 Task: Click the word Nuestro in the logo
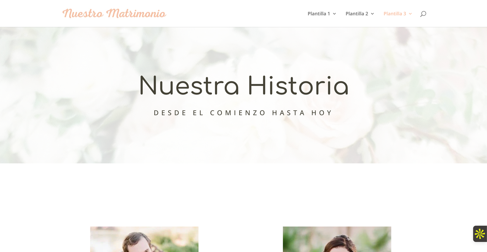(x=83, y=13)
